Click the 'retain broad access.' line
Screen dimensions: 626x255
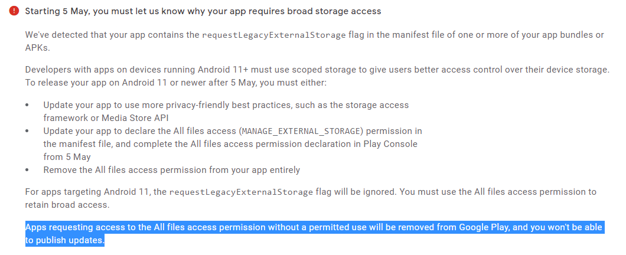(67, 205)
